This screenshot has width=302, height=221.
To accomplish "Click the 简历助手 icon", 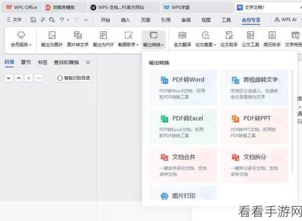I will (272, 35).
